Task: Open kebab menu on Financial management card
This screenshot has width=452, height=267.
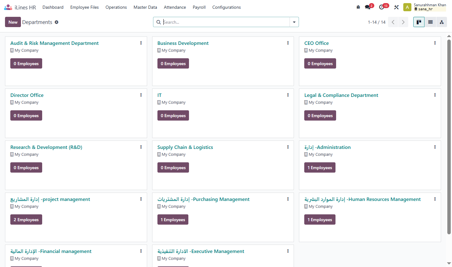Action: point(141,251)
